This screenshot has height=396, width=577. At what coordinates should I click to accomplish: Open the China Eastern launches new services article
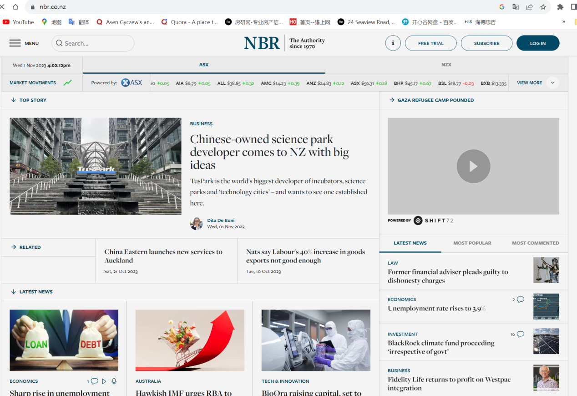163,256
